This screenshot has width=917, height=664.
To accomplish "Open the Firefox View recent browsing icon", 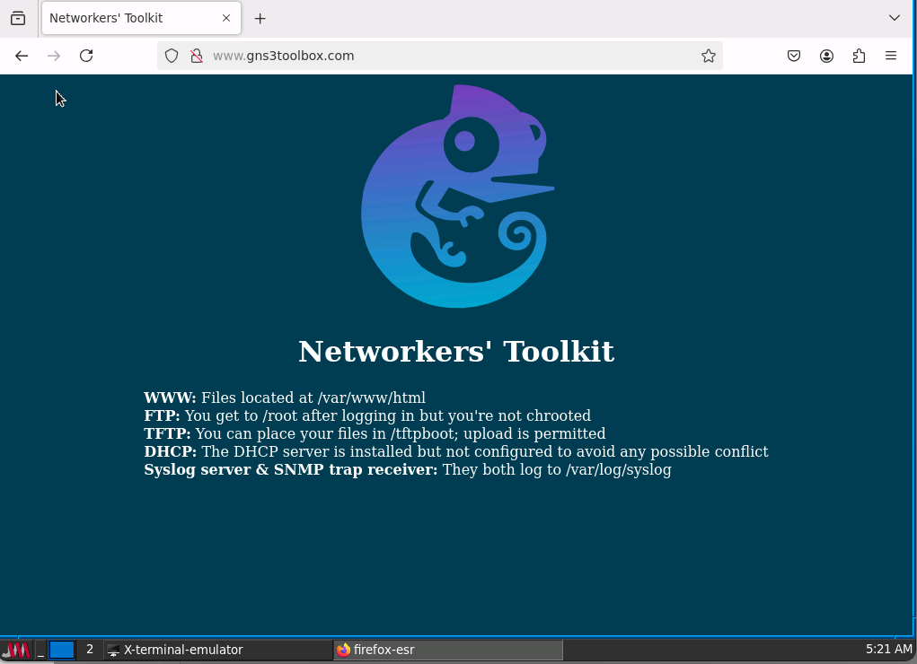I will tap(18, 18).
